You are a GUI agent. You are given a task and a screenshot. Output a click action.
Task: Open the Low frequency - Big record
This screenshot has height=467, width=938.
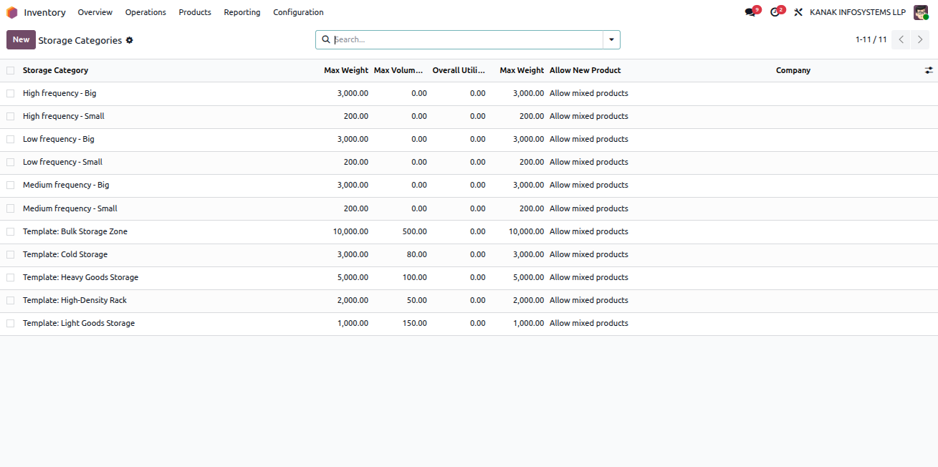(x=59, y=139)
